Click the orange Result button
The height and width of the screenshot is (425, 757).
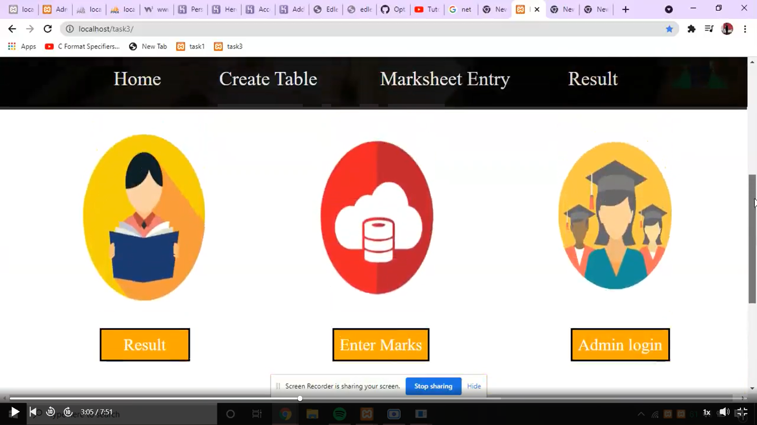pos(145,345)
